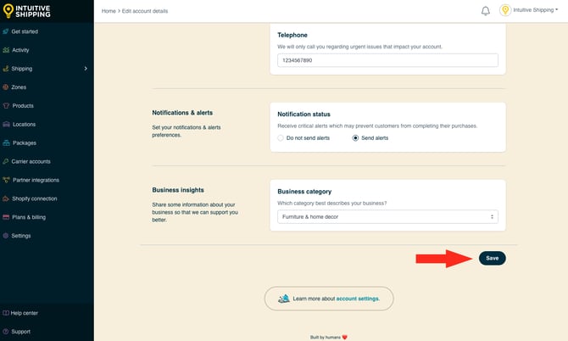
Task: Click the Products icon in sidebar
Action: point(6,106)
